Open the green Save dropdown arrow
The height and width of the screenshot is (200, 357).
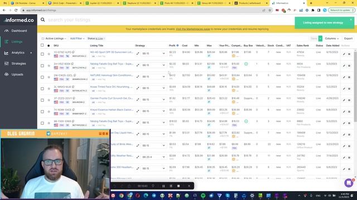click(x=320, y=38)
